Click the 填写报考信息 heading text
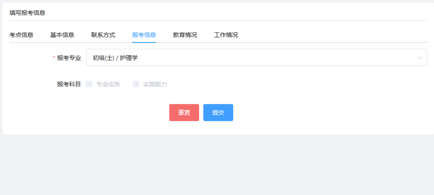This screenshot has width=434, height=195. tap(27, 13)
